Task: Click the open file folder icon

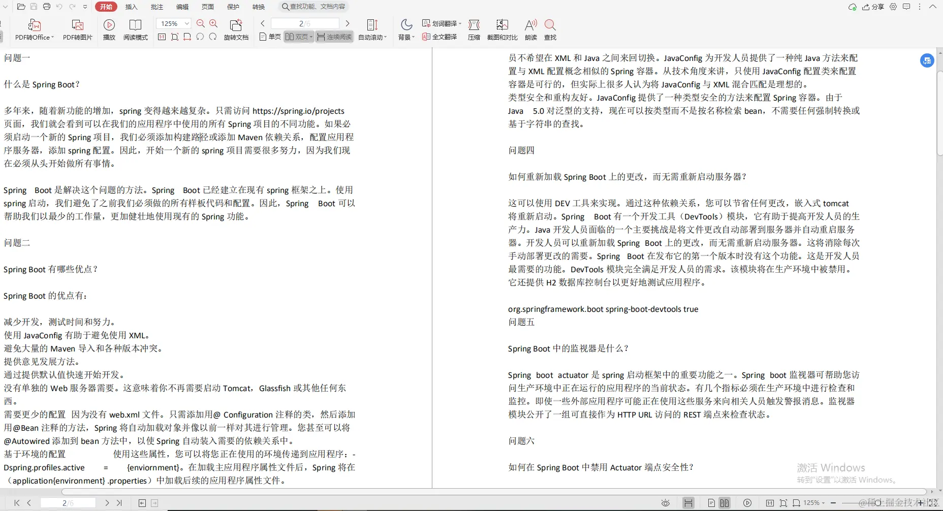Action: point(21,7)
